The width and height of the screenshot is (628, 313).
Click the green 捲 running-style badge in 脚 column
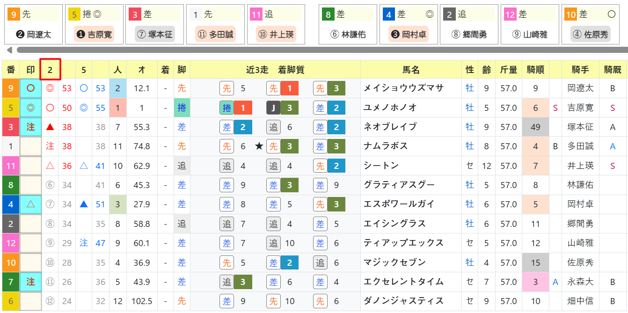[182, 108]
